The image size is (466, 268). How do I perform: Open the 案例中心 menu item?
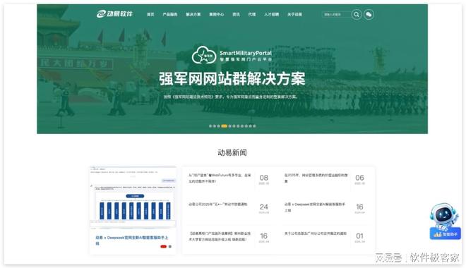pos(216,14)
